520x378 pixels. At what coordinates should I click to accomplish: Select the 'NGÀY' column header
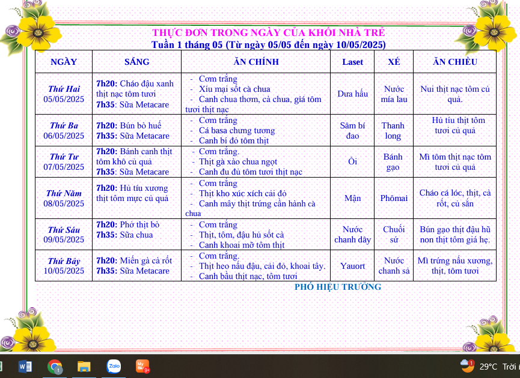(x=64, y=62)
